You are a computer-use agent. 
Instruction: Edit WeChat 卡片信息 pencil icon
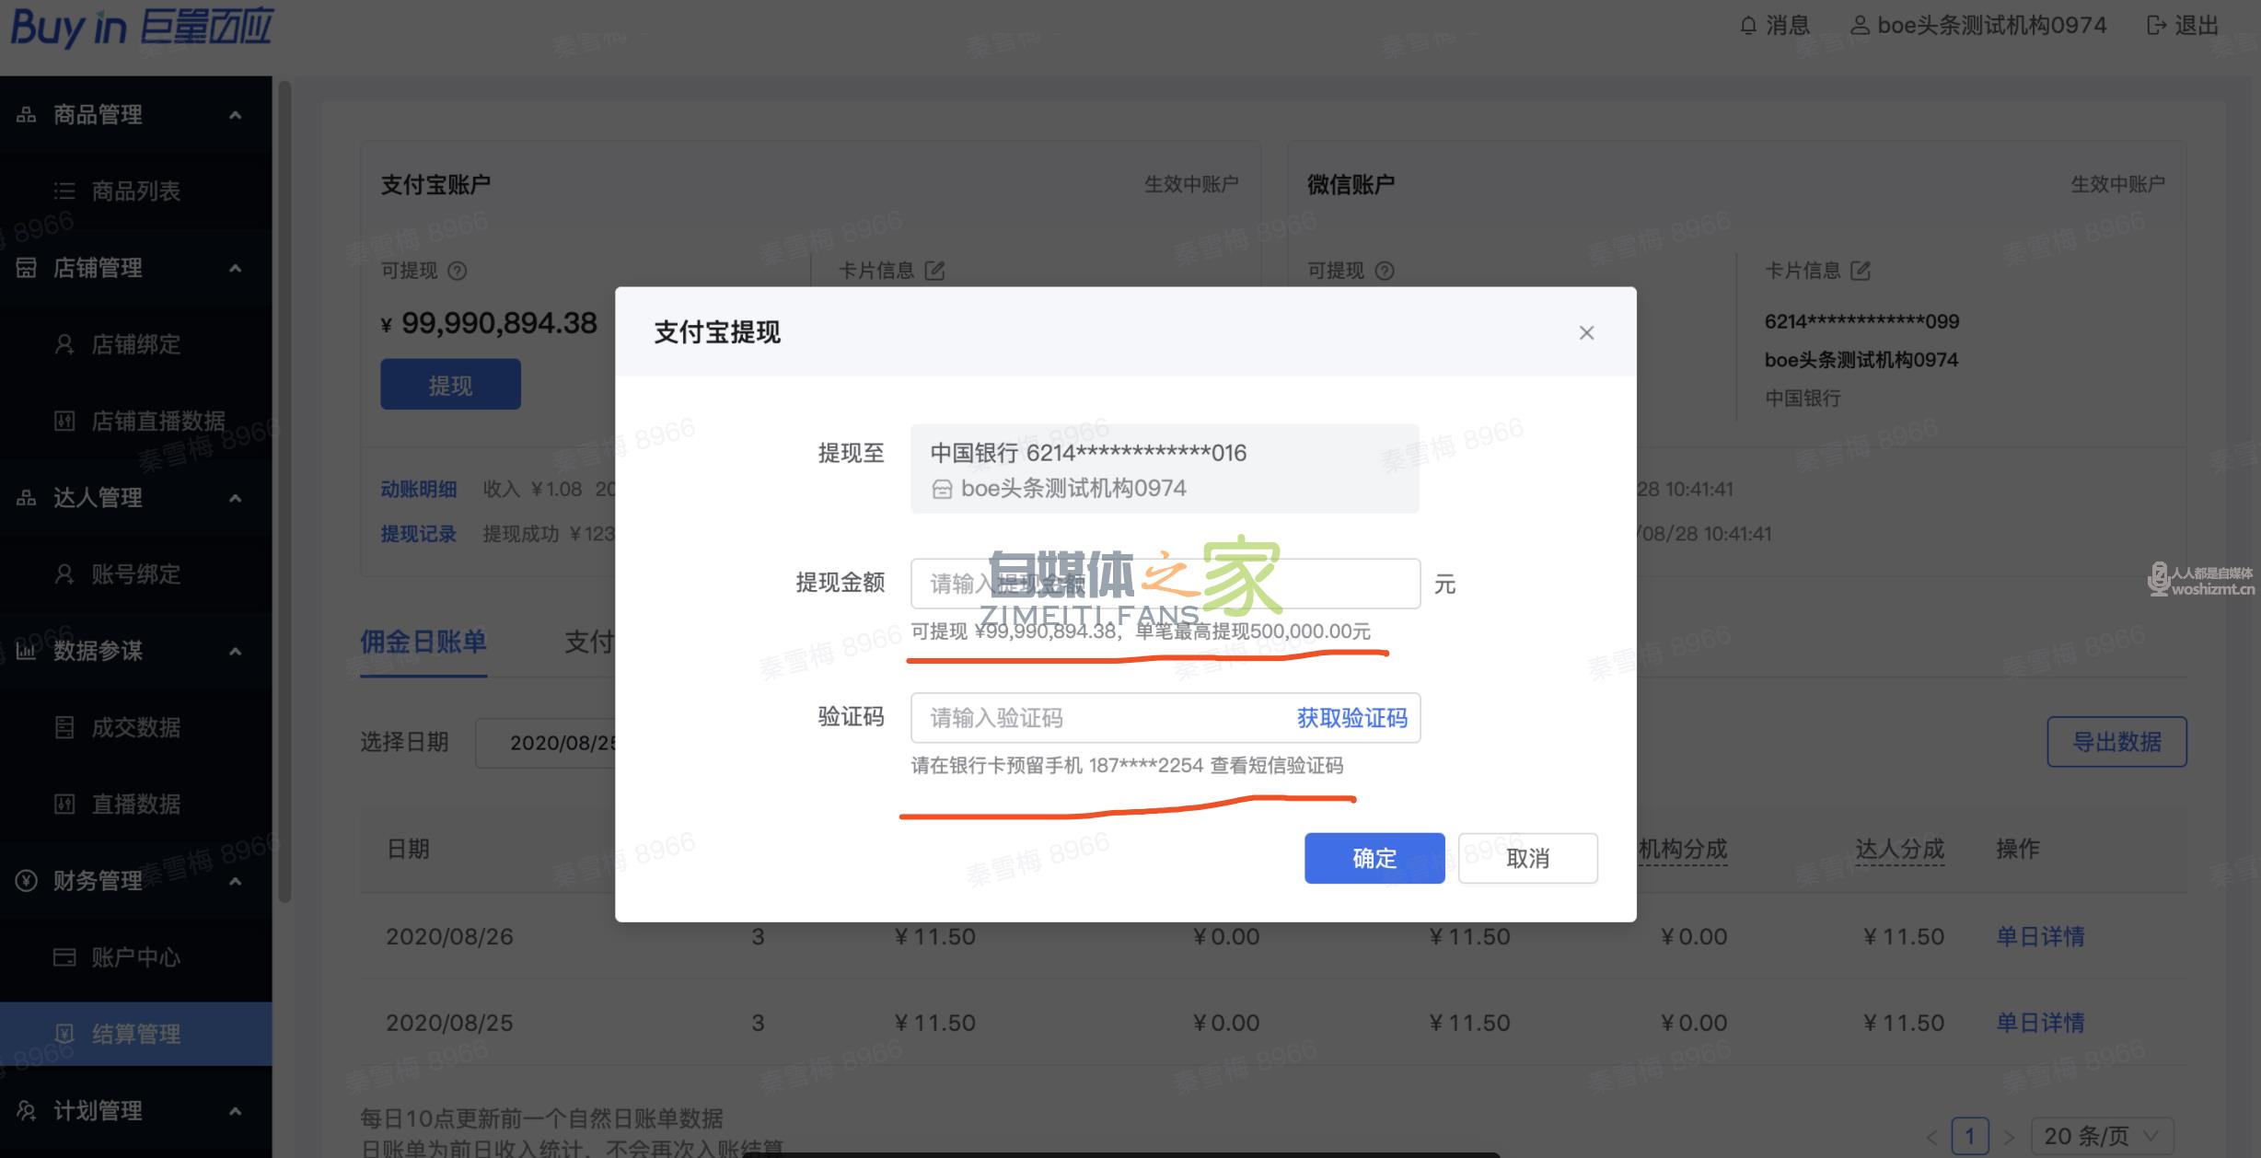tap(1861, 271)
